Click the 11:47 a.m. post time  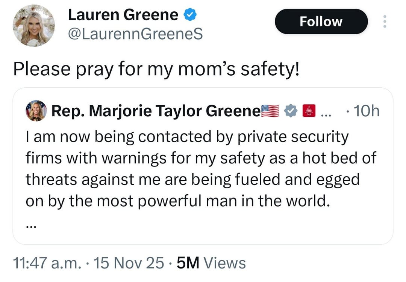click(x=47, y=263)
